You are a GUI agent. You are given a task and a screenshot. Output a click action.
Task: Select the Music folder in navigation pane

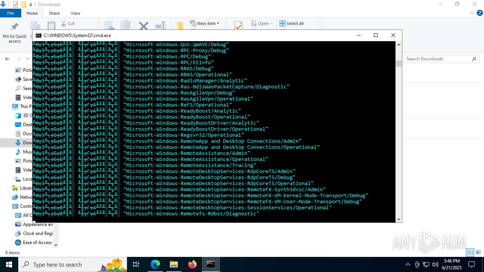[x=23, y=152]
